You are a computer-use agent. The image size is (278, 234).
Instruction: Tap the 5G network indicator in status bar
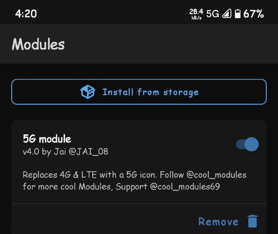(213, 14)
